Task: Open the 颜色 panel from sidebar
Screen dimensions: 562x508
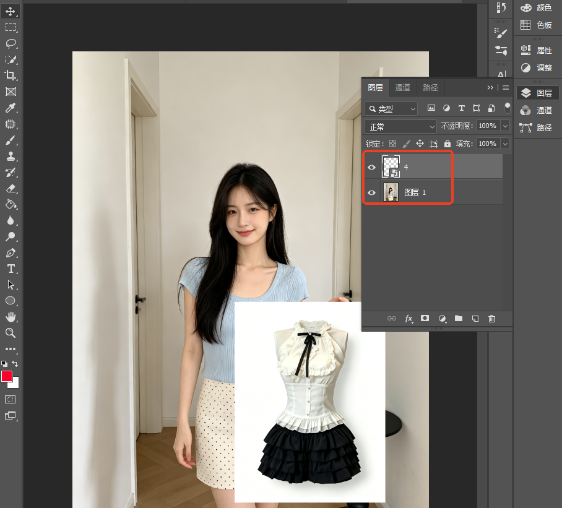Action: pos(536,7)
